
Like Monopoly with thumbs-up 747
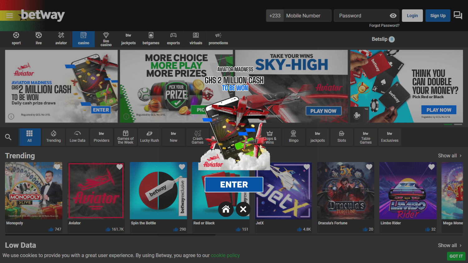51,229
